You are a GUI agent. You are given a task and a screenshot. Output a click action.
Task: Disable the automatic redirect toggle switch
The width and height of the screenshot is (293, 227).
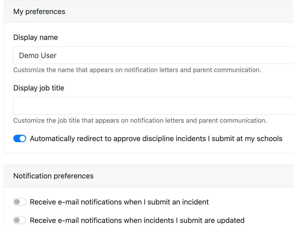(x=20, y=139)
